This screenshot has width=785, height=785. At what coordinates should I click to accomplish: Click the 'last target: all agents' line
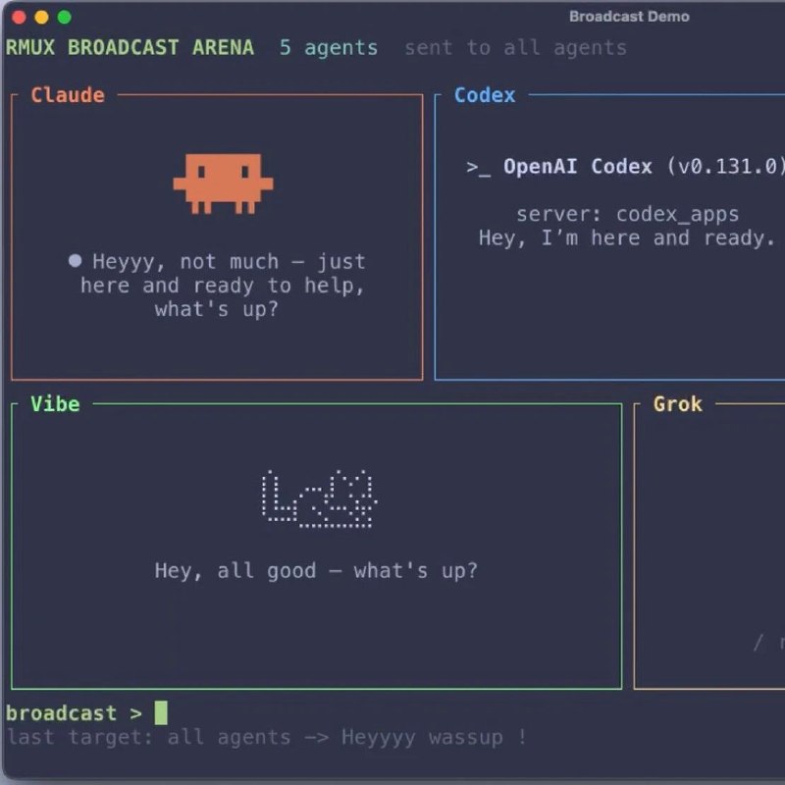[x=266, y=737]
